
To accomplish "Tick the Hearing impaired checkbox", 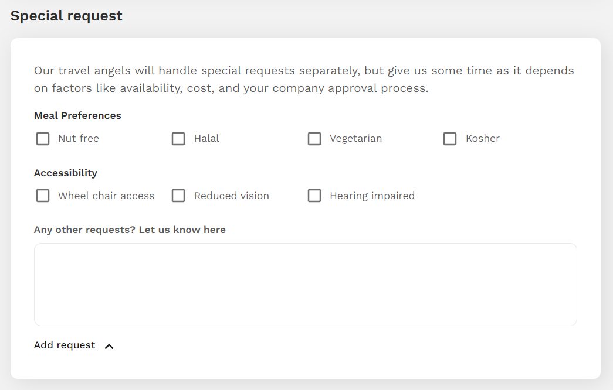I will (x=314, y=196).
